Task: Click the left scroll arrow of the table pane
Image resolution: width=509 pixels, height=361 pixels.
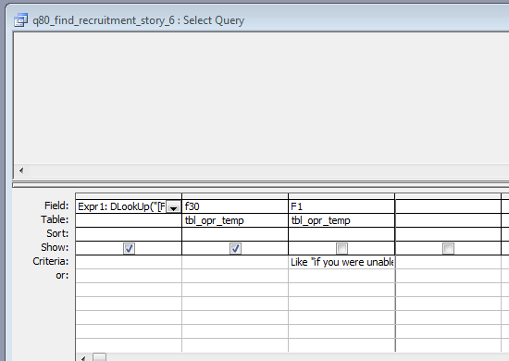Action: 21,170
